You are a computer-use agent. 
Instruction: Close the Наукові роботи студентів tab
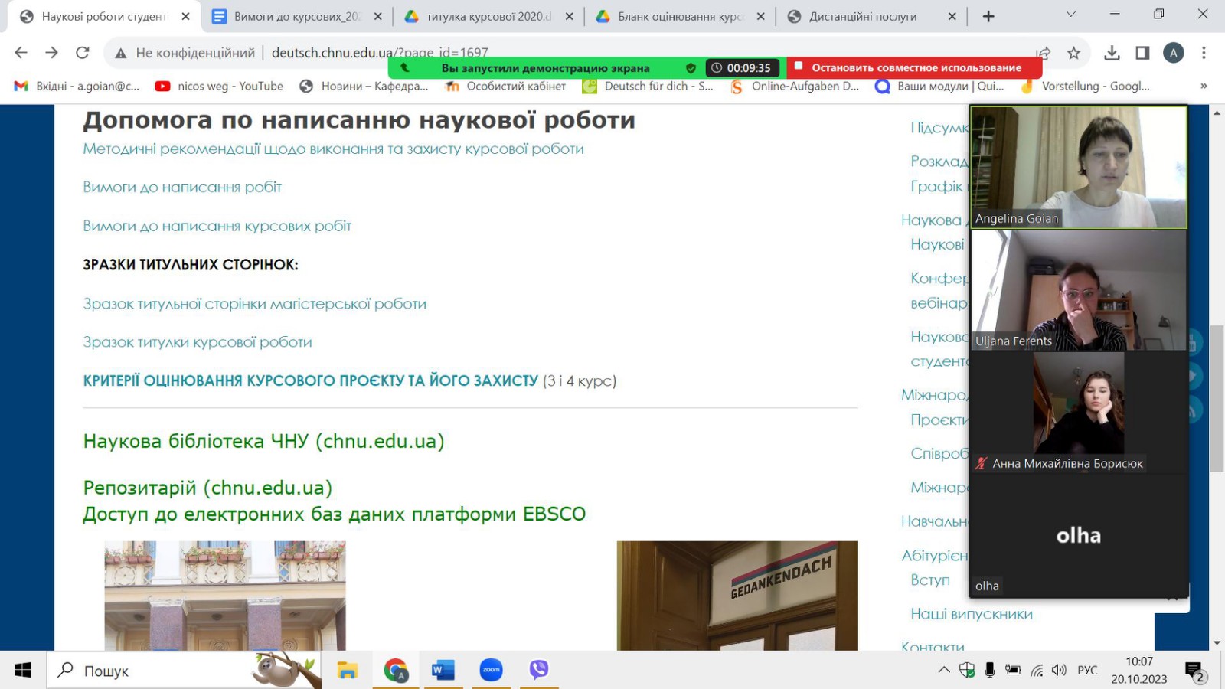click(185, 16)
